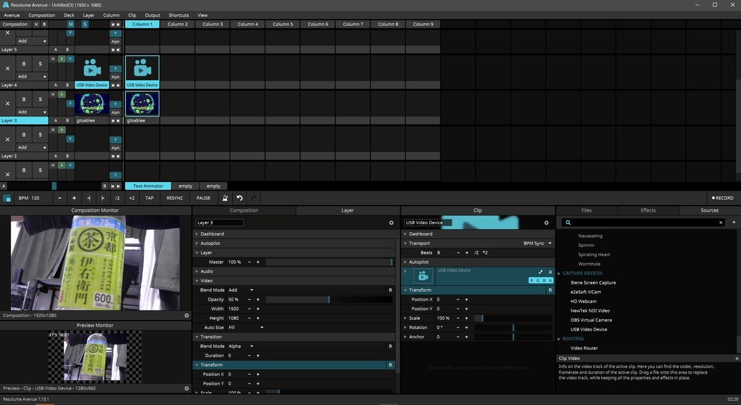Toggle R channel on USB Video Device source
Viewport: 741px width, 405px height.
click(532, 280)
